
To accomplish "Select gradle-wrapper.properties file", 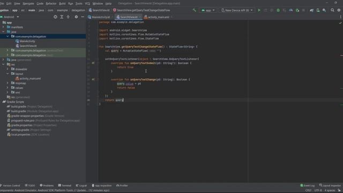I will pyautogui.click(x=27, y=116).
